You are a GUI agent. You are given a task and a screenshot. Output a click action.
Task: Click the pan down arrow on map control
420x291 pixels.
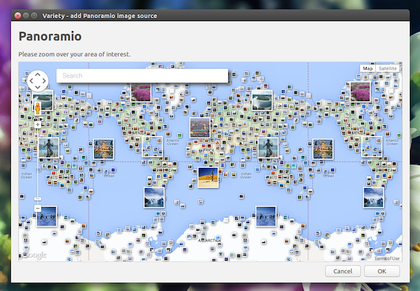pos(38,87)
